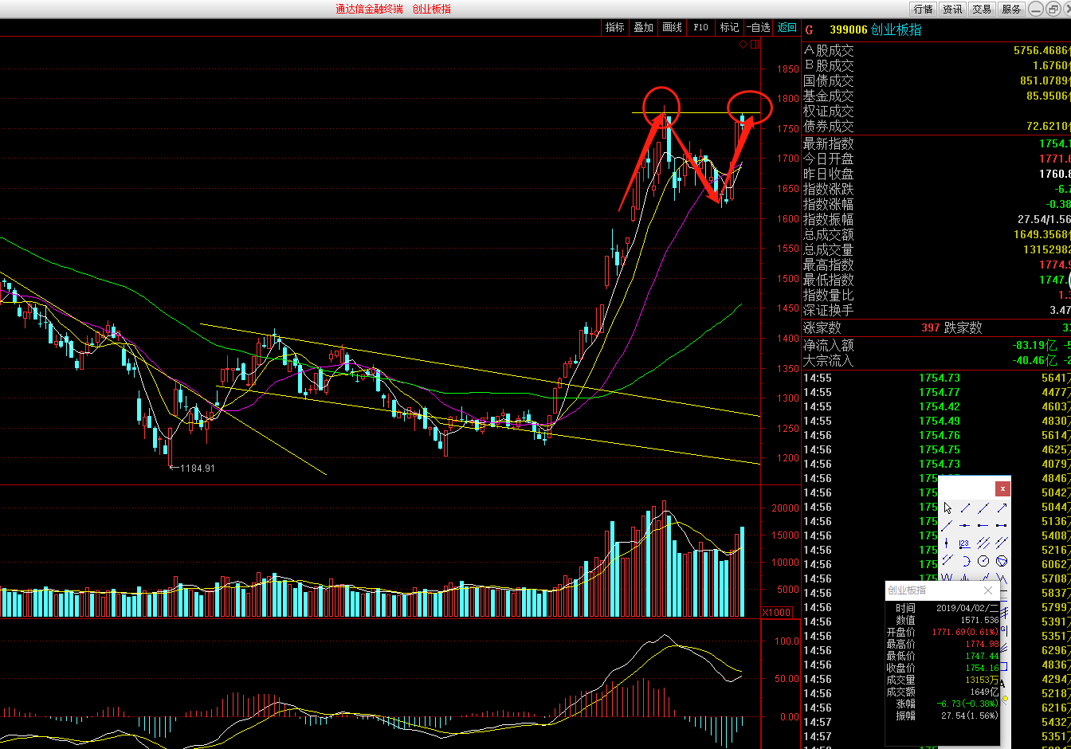The image size is (1071, 749).
Task: Click the 1184.91 low price label on chart
Action: [x=198, y=469]
